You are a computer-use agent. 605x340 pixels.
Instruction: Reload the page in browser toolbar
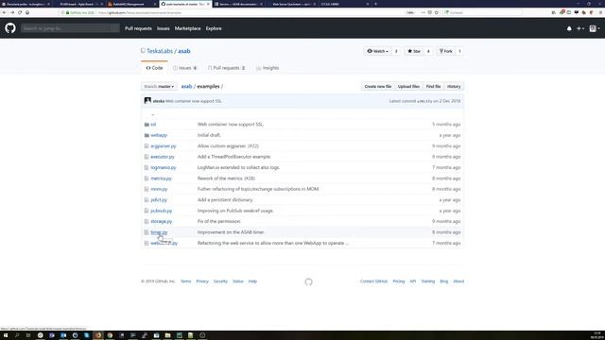click(20, 12)
